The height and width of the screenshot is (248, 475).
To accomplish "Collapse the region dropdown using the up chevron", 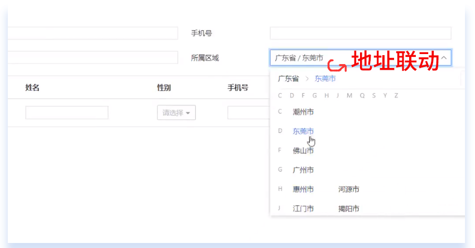I will click(x=444, y=57).
